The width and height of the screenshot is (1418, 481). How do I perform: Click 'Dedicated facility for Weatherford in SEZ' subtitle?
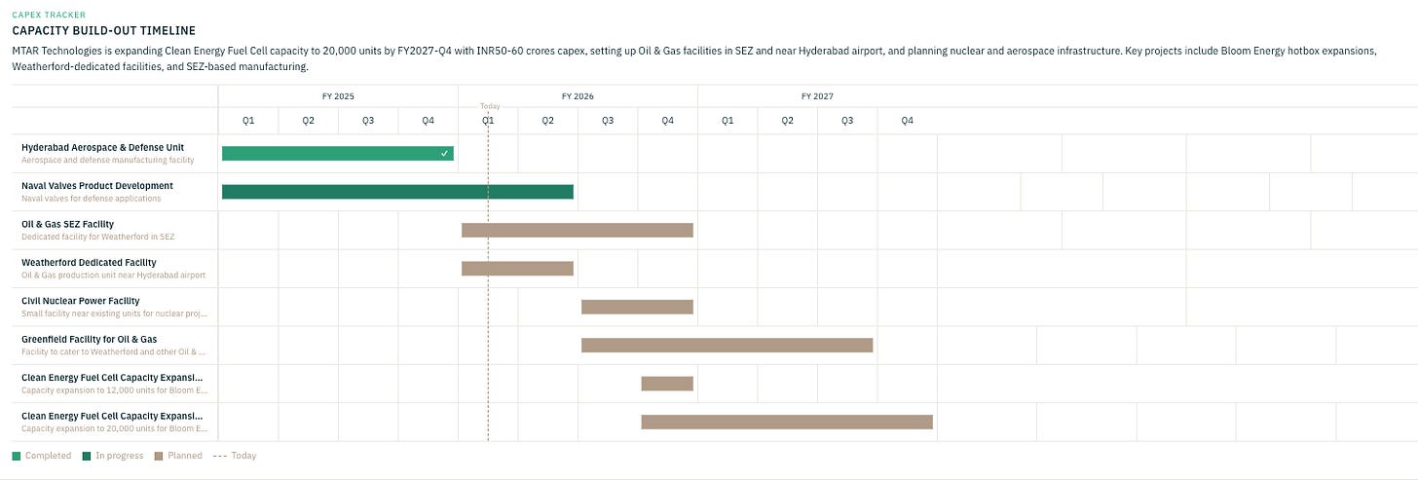[x=98, y=237]
